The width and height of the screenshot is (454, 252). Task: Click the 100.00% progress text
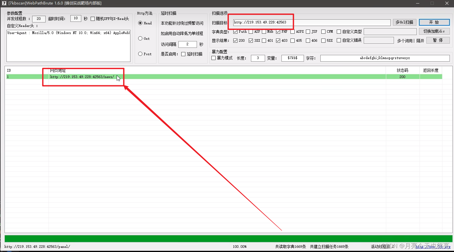pyautogui.click(x=240, y=247)
